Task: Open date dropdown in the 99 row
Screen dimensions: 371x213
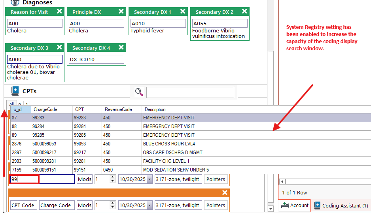Action: click(x=150, y=179)
